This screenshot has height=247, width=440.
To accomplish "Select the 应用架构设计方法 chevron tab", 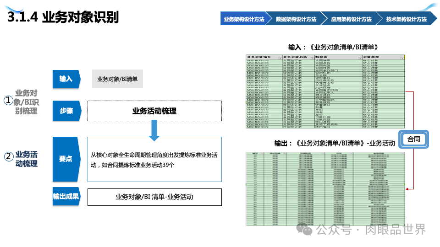I will (x=351, y=19).
